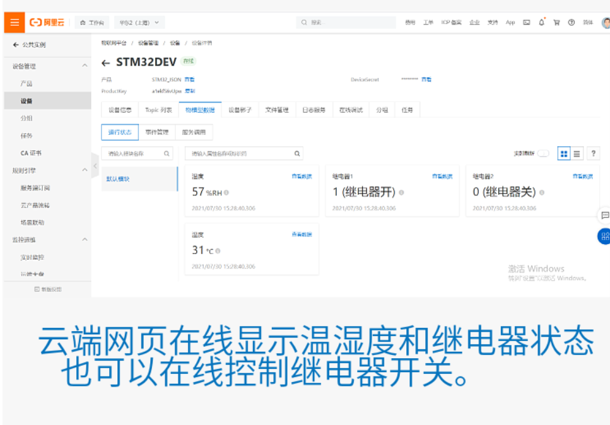Switch to the Topic 列表 tab
The height and width of the screenshot is (425, 610).
click(x=158, y=110)
